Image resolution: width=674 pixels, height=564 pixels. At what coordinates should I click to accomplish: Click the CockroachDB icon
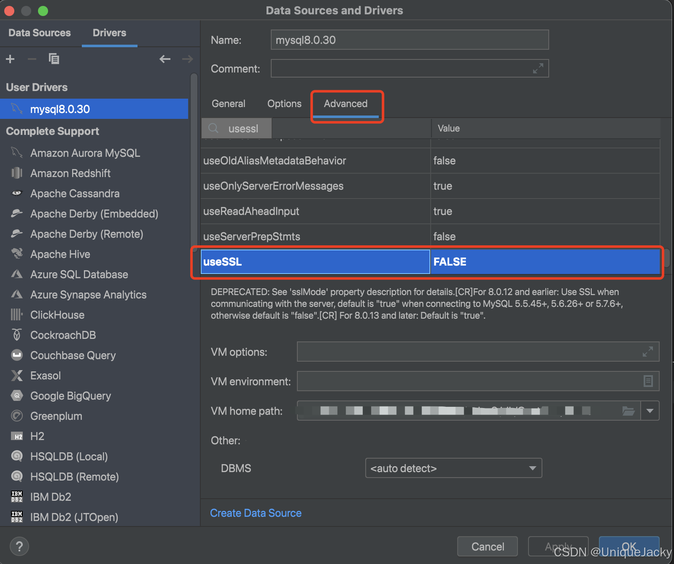pos(17,335)
